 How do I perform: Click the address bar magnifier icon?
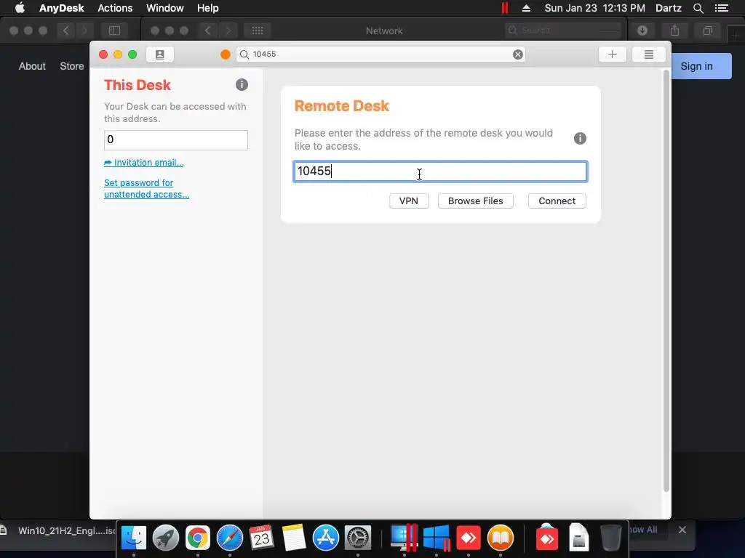point(244,54)
